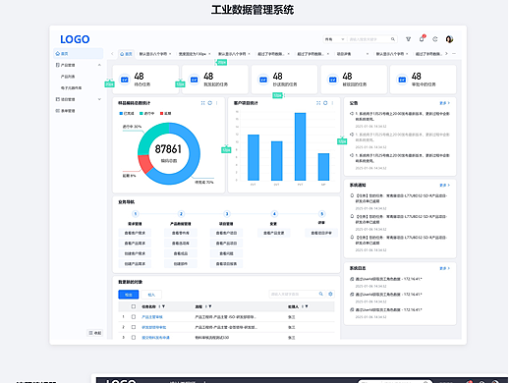Close the 项目详情 tab
Screen dimensions: 511x383
pos(368,54)
